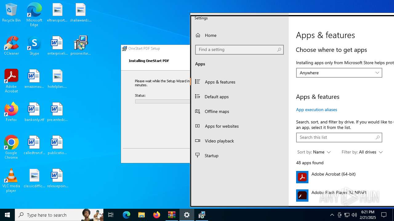
Task: Open the Sort by Name dropdown
Action: [314, 152]
